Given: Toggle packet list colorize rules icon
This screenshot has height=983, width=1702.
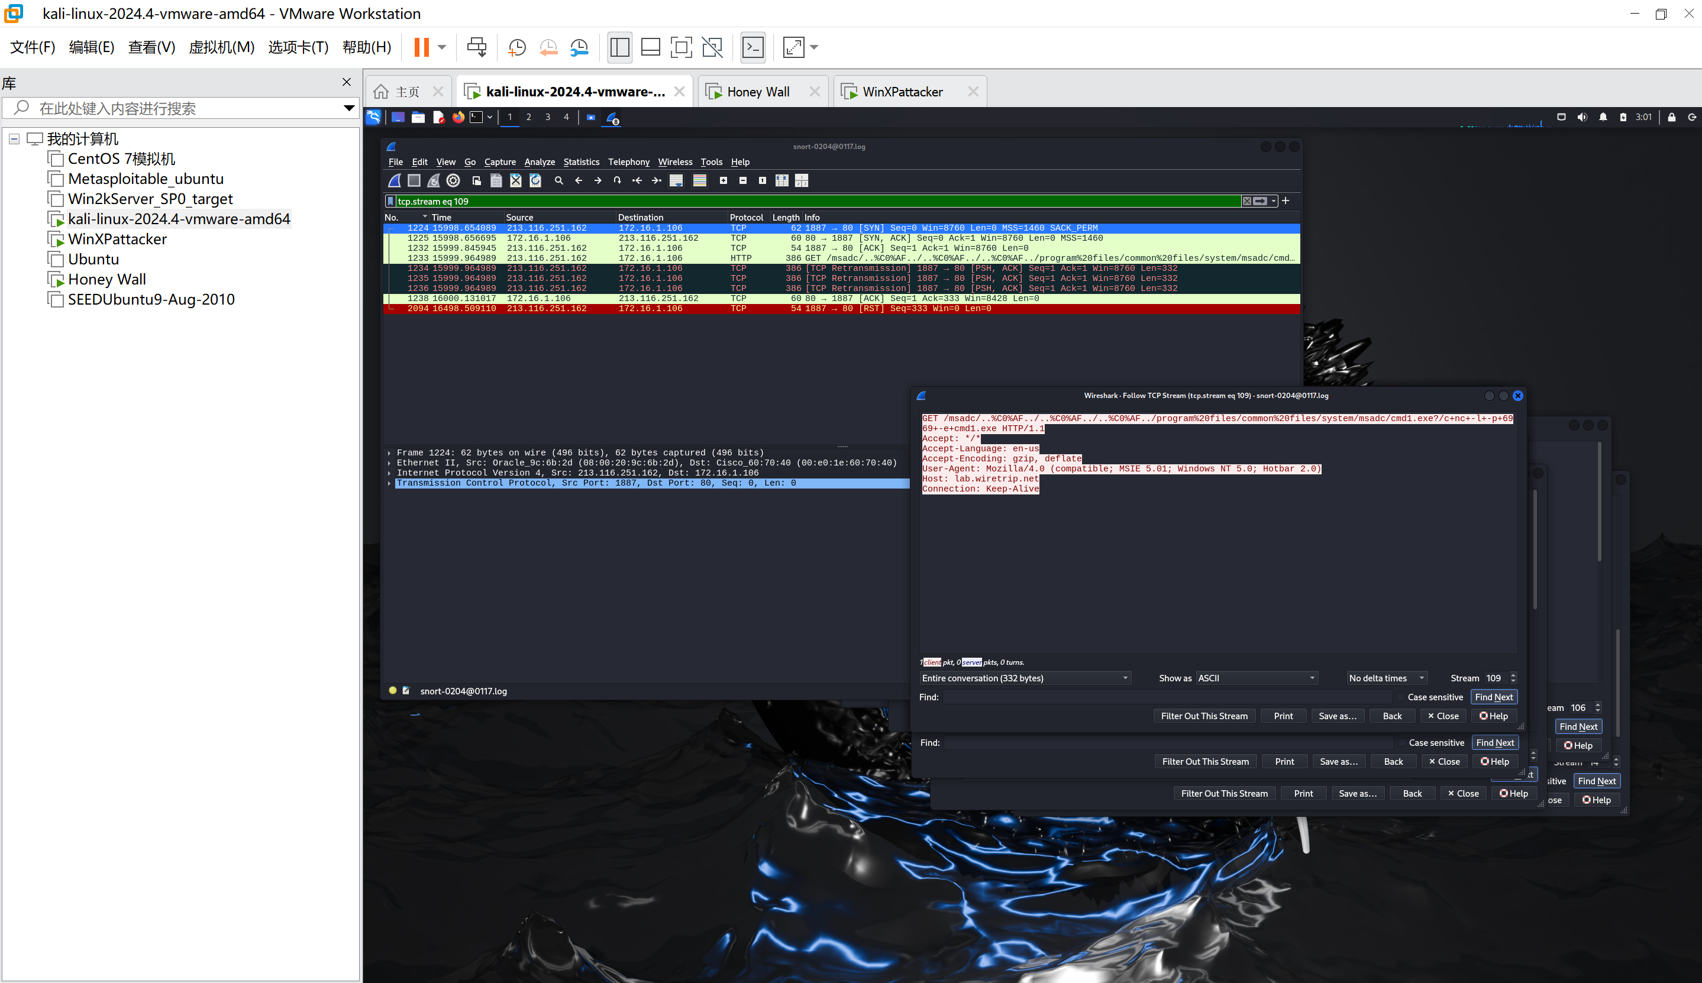Looking at the screenshot, I should (x=699, y=180).
